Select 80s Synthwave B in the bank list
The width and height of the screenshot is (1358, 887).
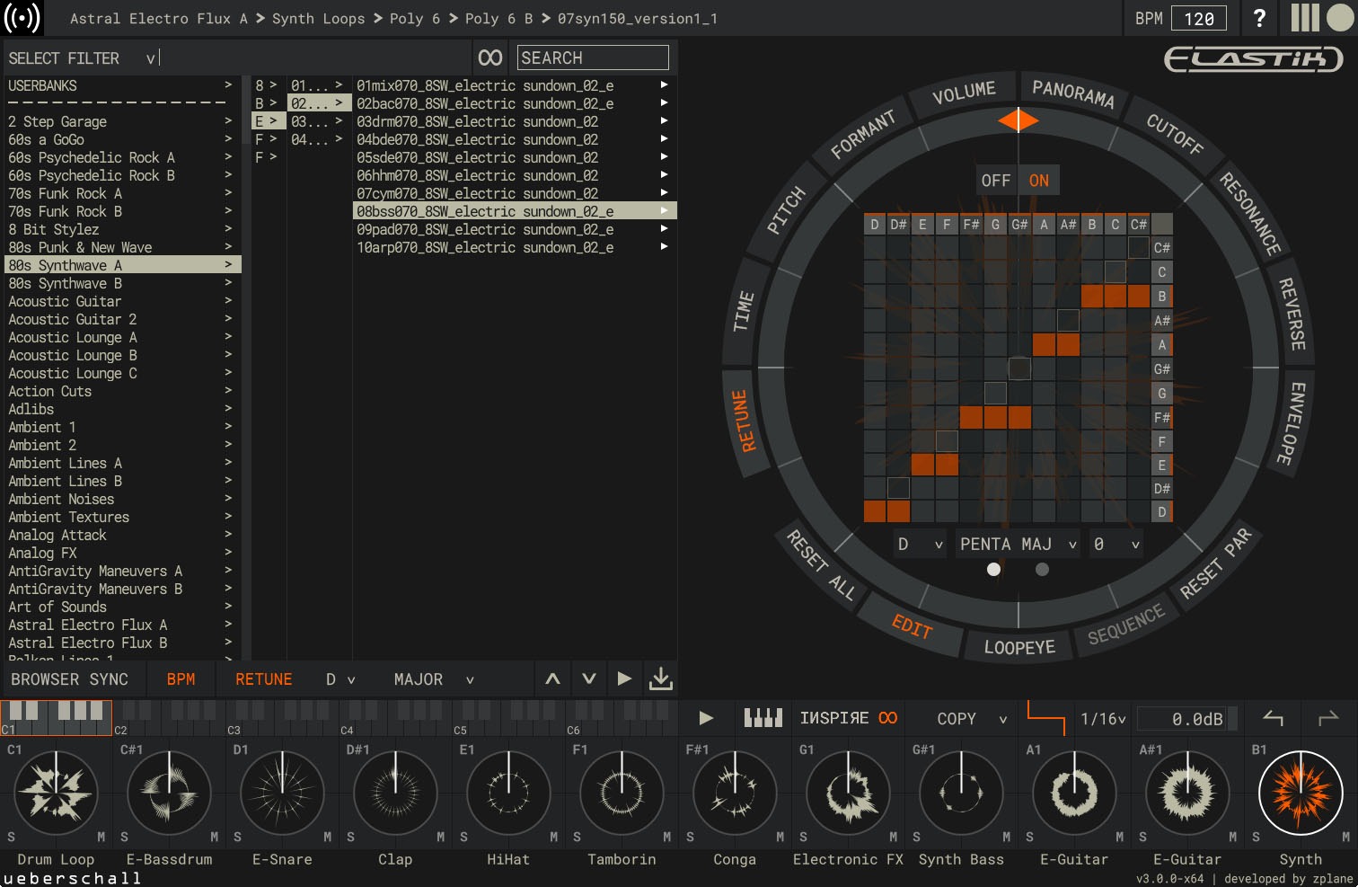point(65,282)
